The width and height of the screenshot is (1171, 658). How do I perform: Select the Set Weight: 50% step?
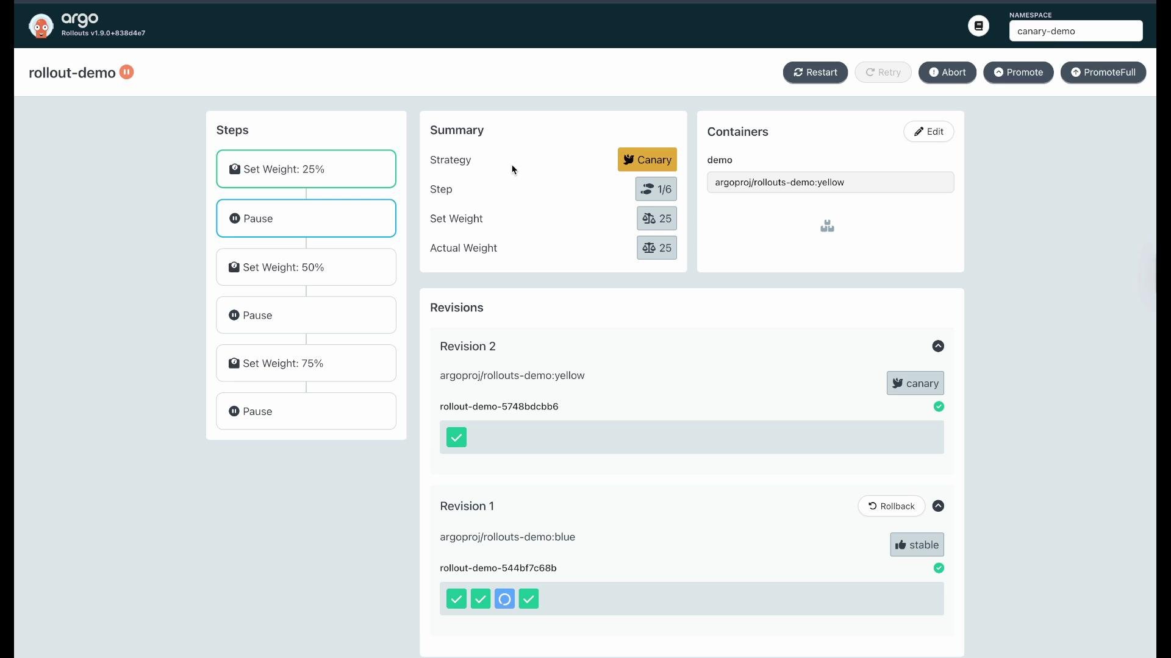click(x=306, y=267)
